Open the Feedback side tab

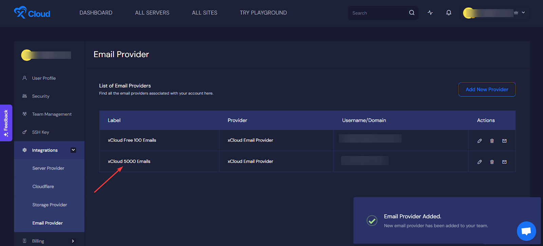click(6, 123)
